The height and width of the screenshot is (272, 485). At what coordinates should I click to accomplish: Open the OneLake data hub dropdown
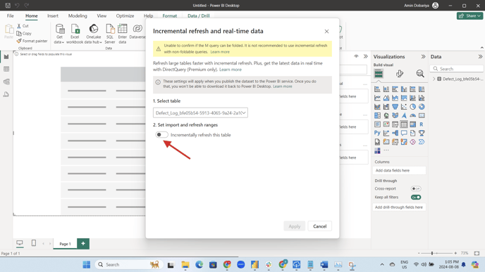pyautogui.click(x=94, y=34)
